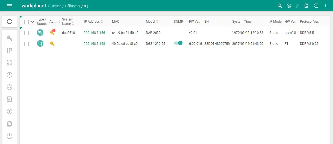Click the SNMP settings sidebar icon
The height and width of the screenshot is (144, 333).
[x=10, y=63]
